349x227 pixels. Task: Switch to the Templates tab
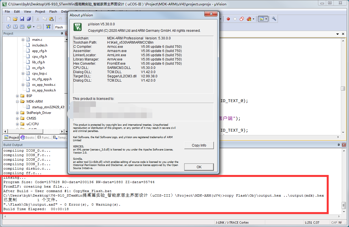click(61, 138)
